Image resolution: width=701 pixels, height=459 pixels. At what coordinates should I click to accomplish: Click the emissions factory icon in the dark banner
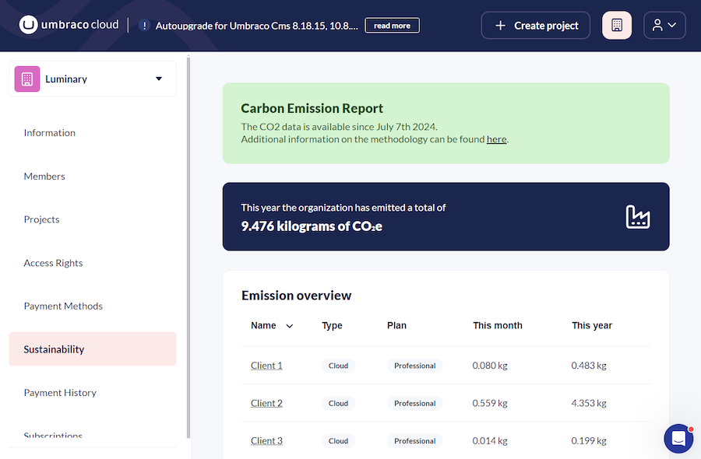coord(638,217)
